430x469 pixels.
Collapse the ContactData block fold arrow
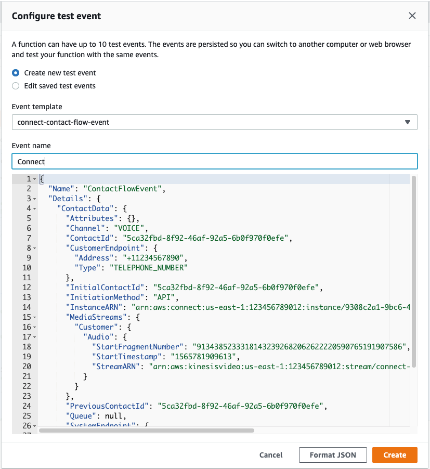click(x=34, y=209)
